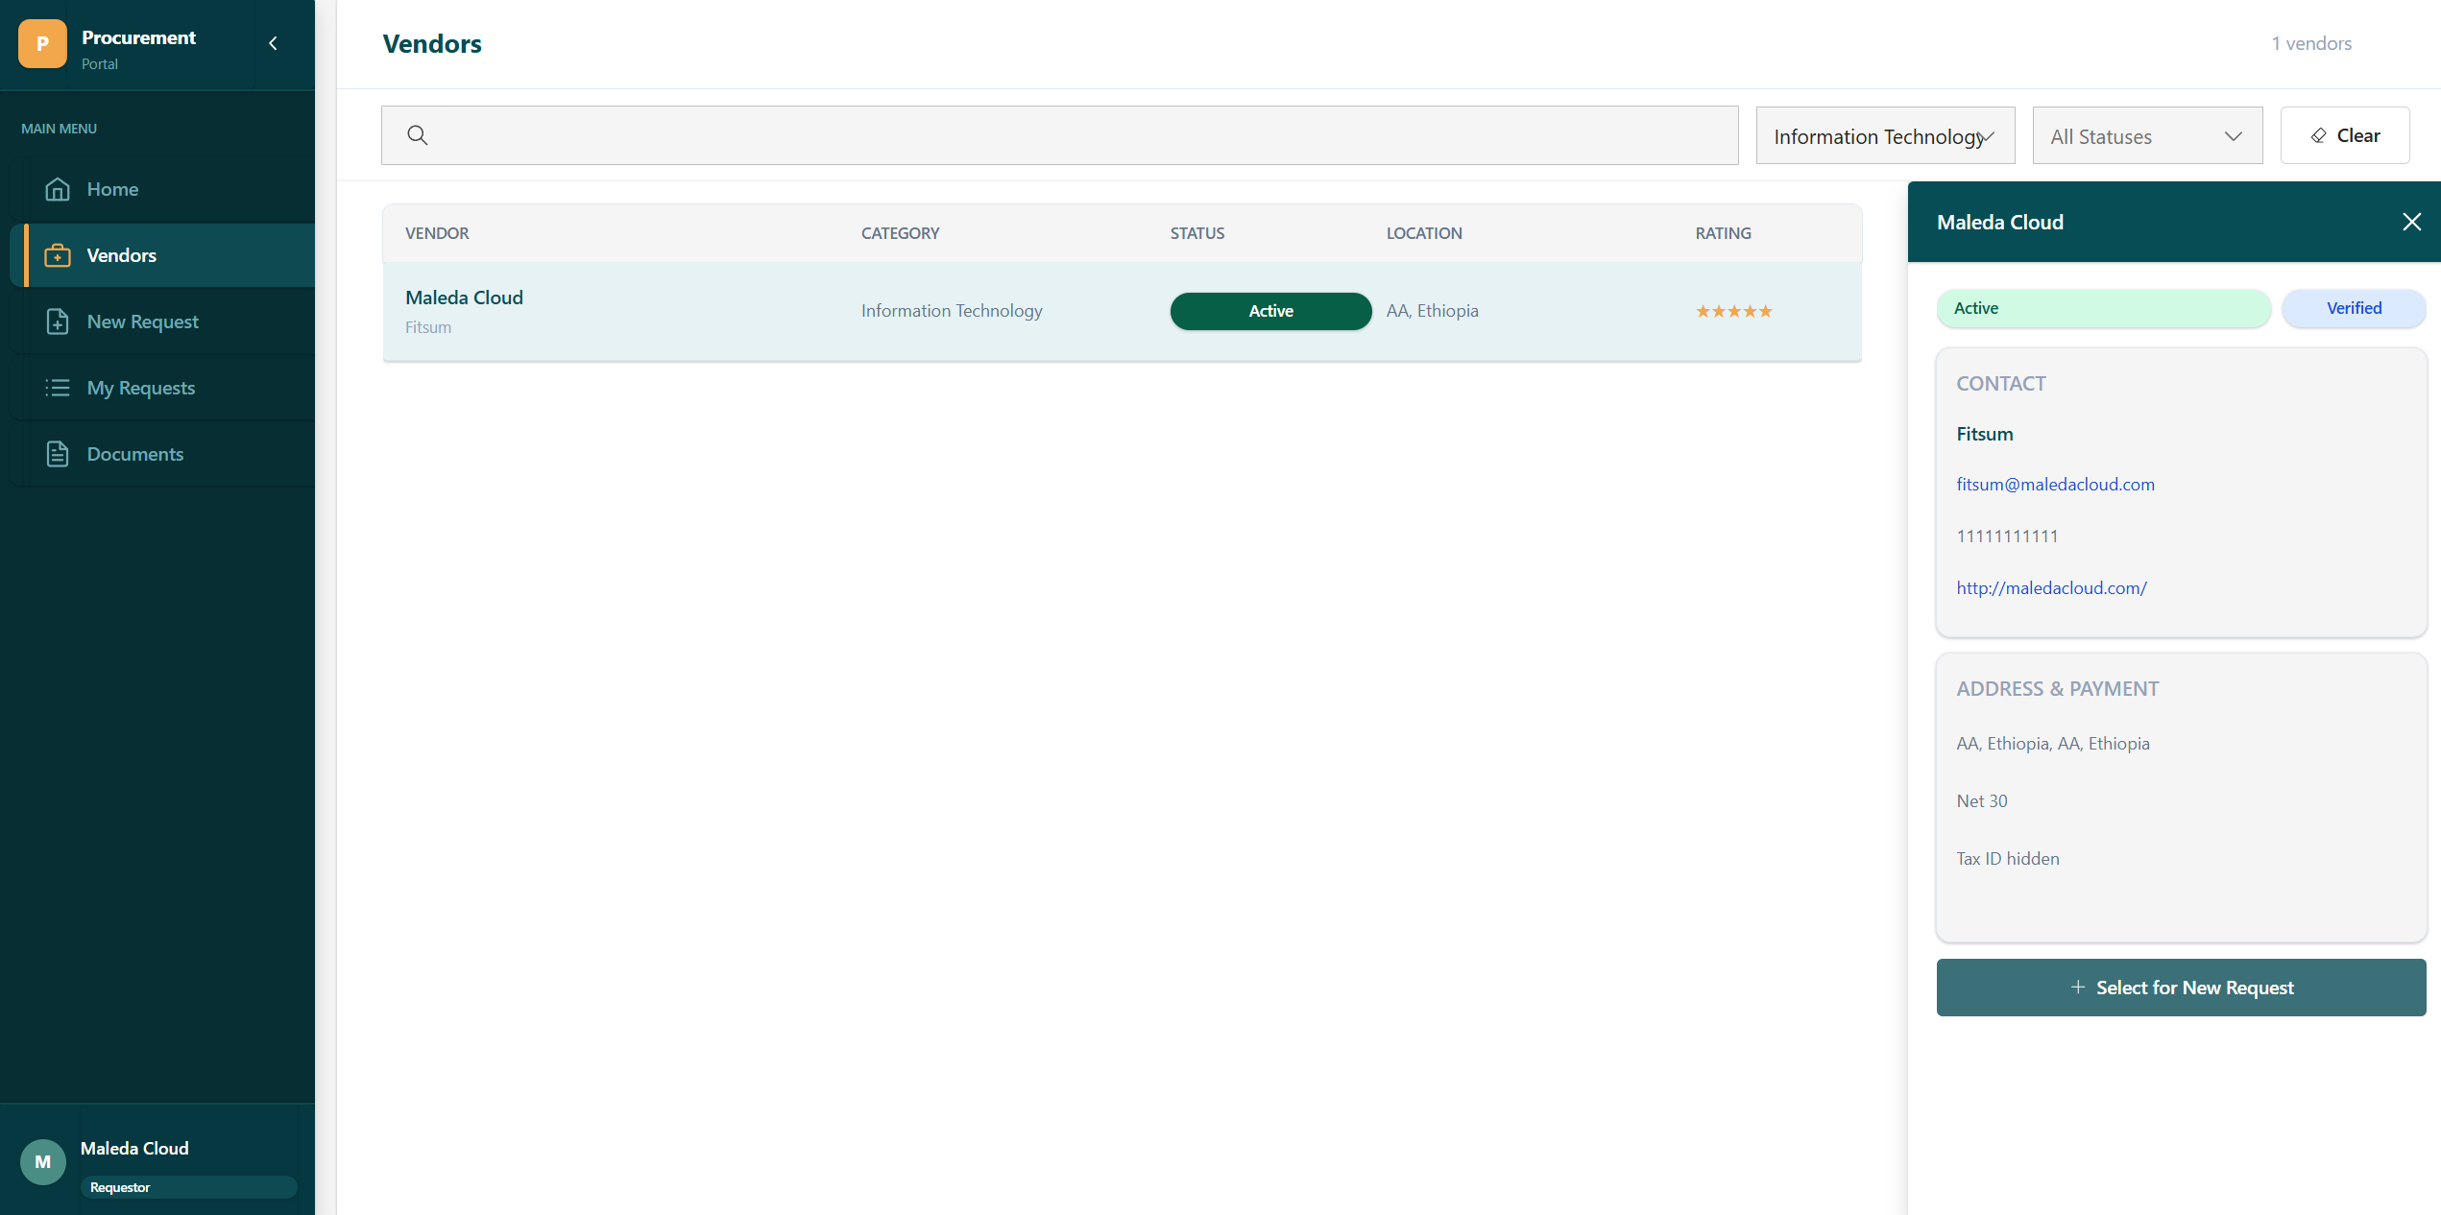Select the Maleda Cloud vendor name in the table

464,298
